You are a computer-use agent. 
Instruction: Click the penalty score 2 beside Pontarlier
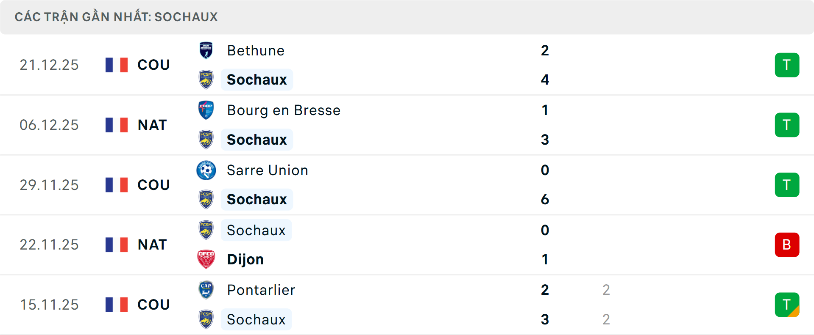pos(606,290)
